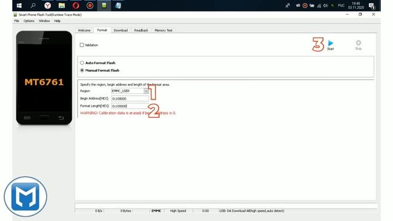The image size is (393, 221).
Task: Click the Flash Tool title bar icon
Action: (x=15, y=15)
